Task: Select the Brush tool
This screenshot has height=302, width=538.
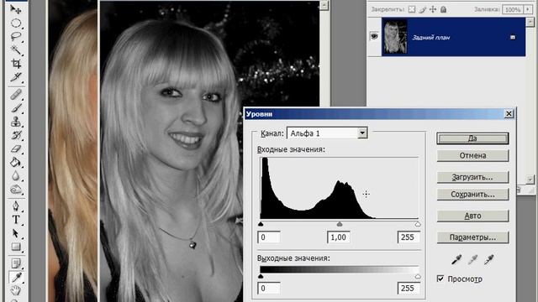Action: point(16,108)
